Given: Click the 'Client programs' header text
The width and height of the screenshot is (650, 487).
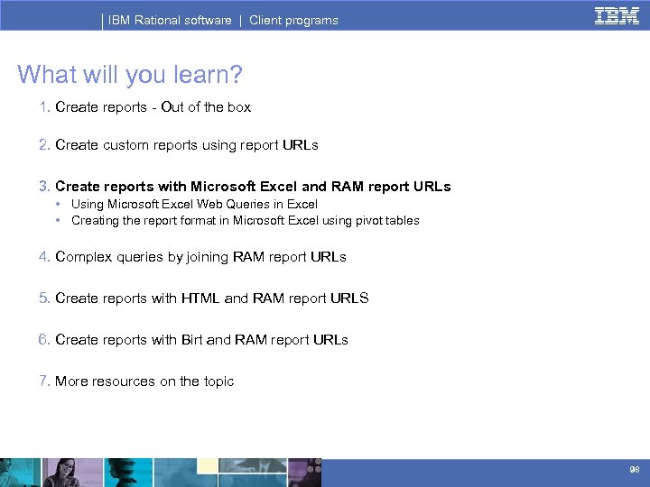Looking at the screenshot, I should click(x=293, y=20).
